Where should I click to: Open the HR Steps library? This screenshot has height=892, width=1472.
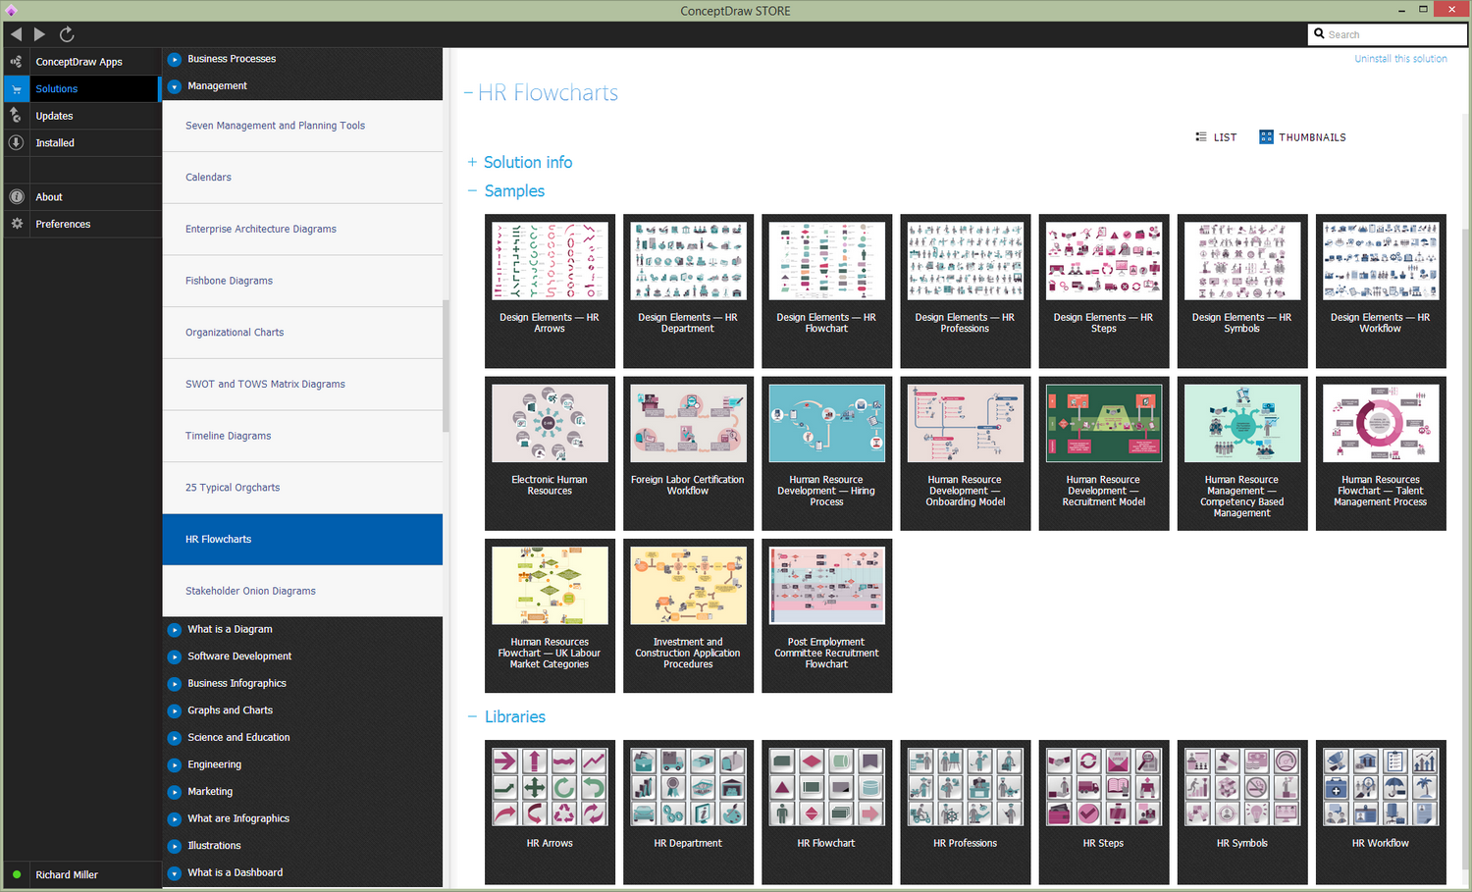click(x=1104, y=812)
